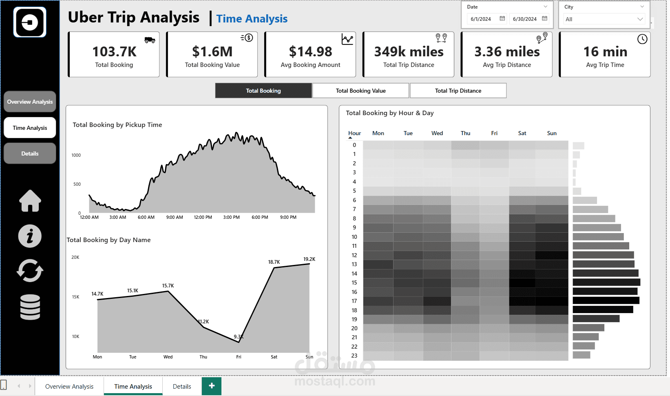Open the start date calendar picker icon
The image size is (670, 396).
(x=502, y=19)
